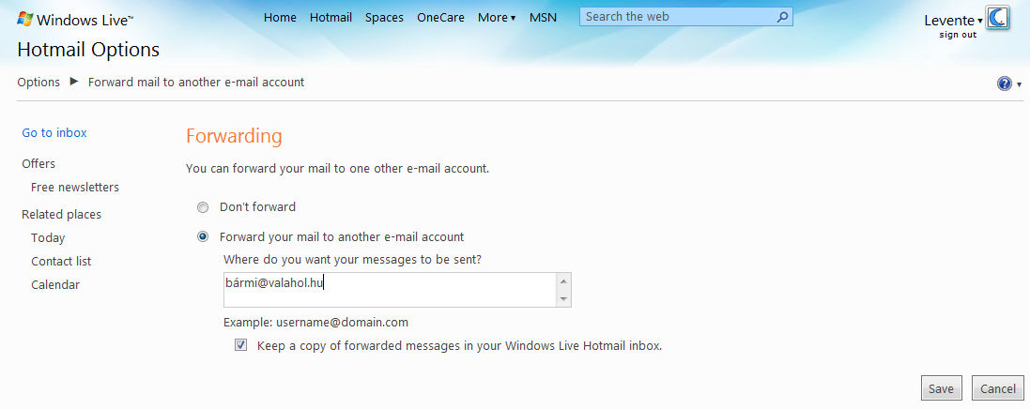Viewport: 1030px width, 409px height.
Task: Click the Offers heading in sidebar
Action: click(38, 163)
